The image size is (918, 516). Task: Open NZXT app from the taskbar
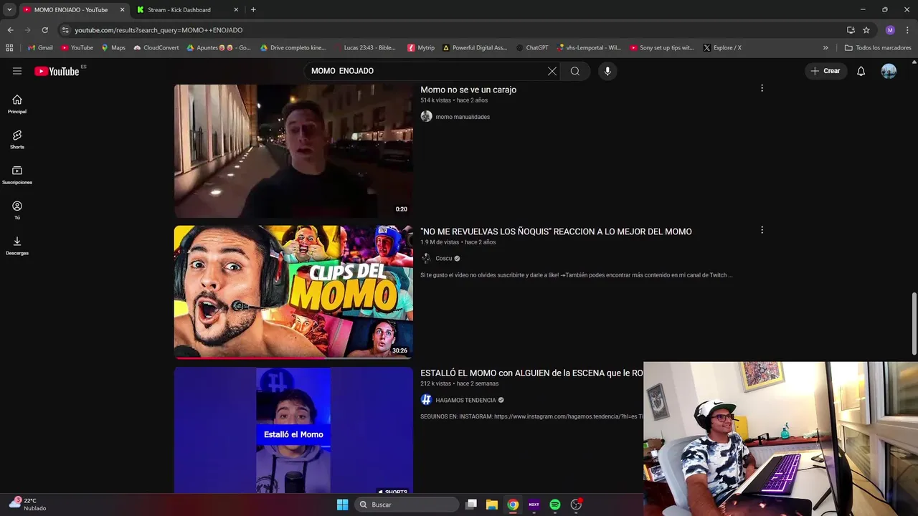coord(534,505)
